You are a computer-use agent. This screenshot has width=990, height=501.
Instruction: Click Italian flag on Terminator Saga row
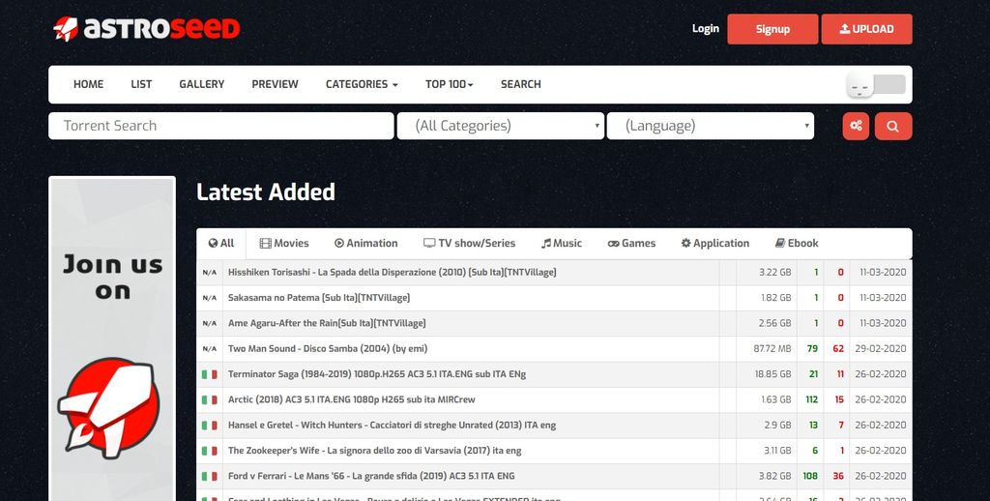click(x=210, y=374)
